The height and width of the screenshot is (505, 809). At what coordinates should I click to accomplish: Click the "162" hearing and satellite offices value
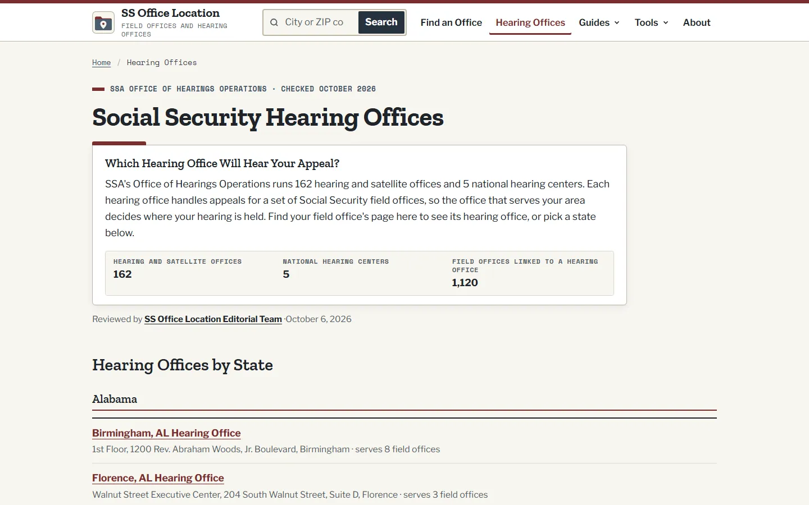[122, 274]
